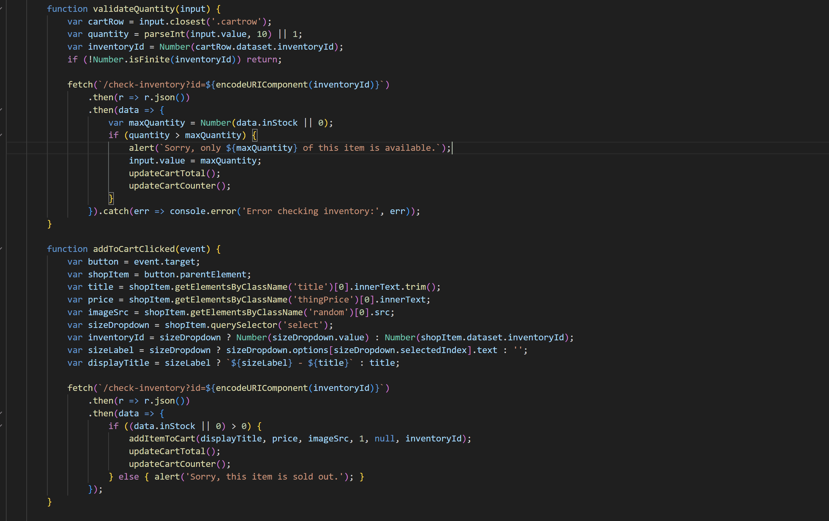Click the 'input.value = maxQuantity' line
This screenshot has height=521, width=829.
pyautogui.click(x=195, y=161)
